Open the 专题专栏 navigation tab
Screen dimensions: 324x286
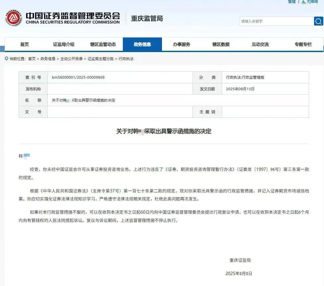click(303, 44)
